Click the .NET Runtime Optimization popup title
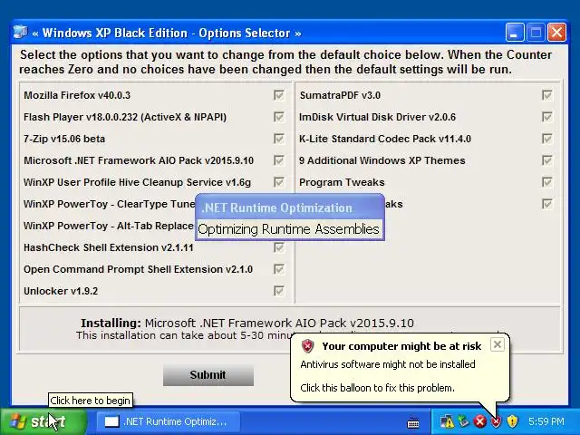The image size is (580, 435). 276,208
